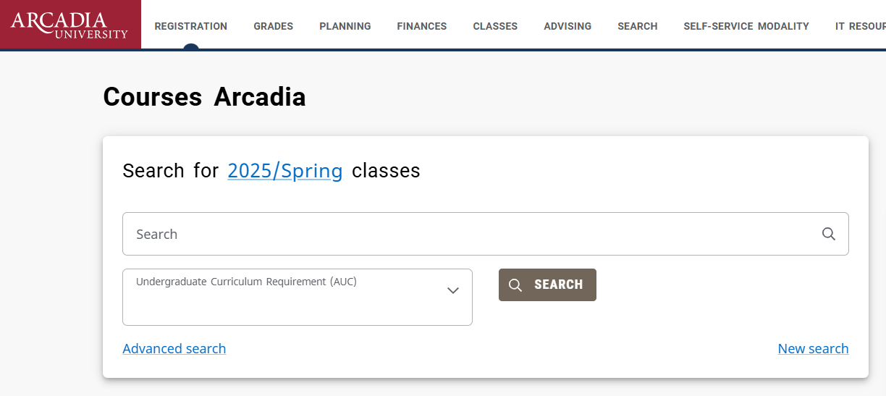This screenshot has width=886, height=396.
Task: Click the Arcadia University logo
Action: [70, 25]
